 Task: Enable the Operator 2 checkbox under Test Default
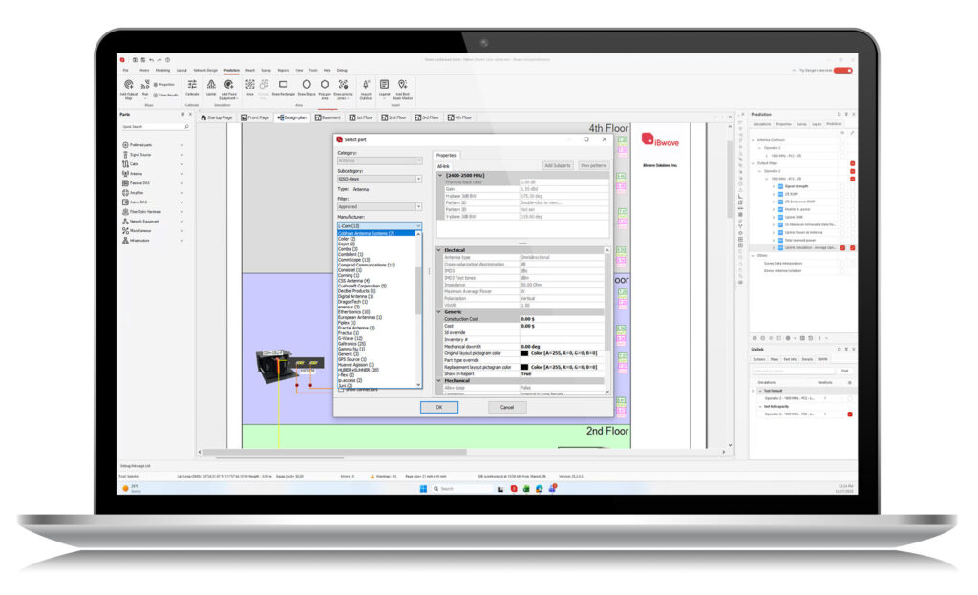(850, 398)
